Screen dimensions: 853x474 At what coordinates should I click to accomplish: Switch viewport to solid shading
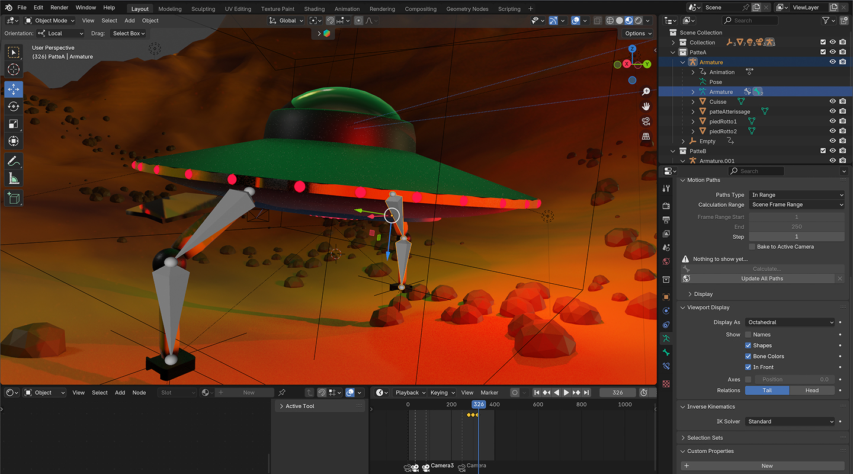[x=620, y=20]
